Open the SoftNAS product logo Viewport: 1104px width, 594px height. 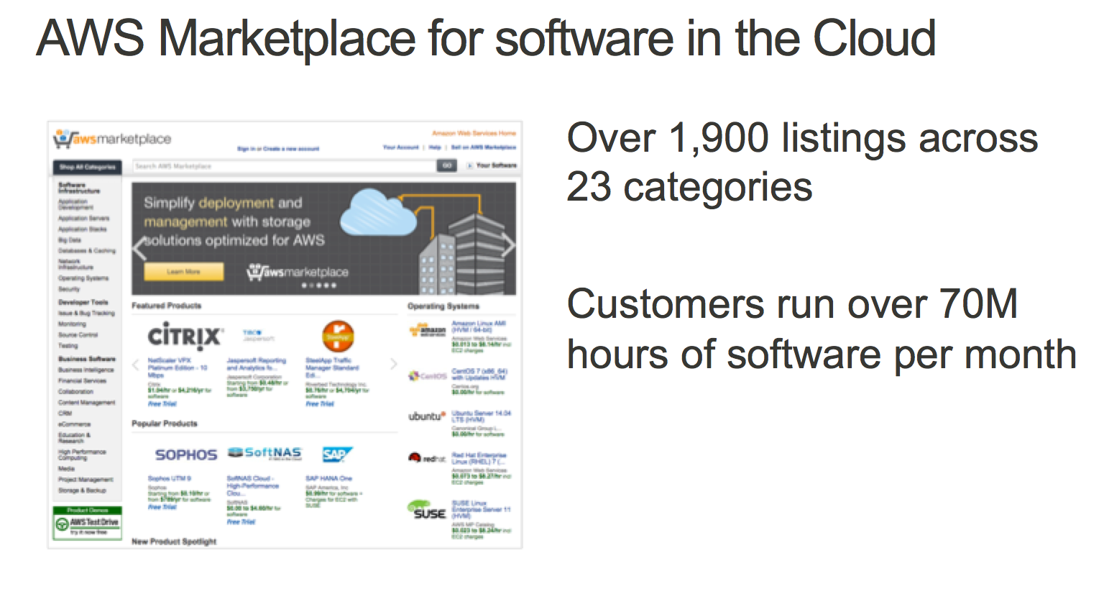[x=264, y=454]
